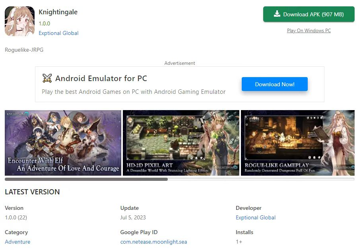Click the Download Now! ad button
This screenshot has width=359, height=250.
tap(275, 84)
